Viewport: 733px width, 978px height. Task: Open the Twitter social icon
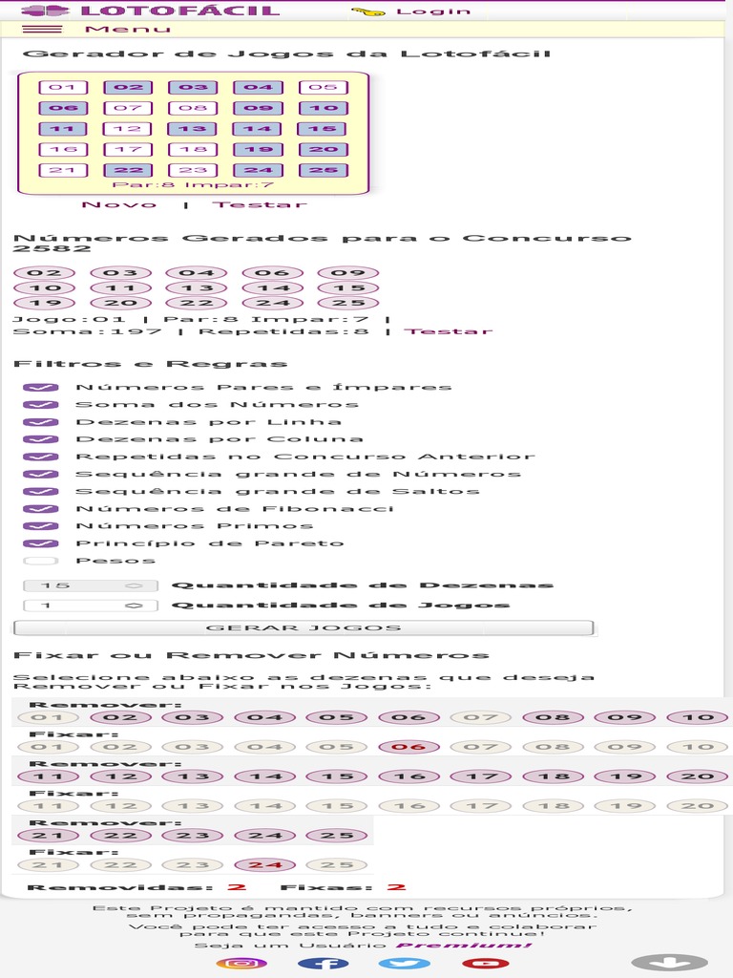click(404, 963)
